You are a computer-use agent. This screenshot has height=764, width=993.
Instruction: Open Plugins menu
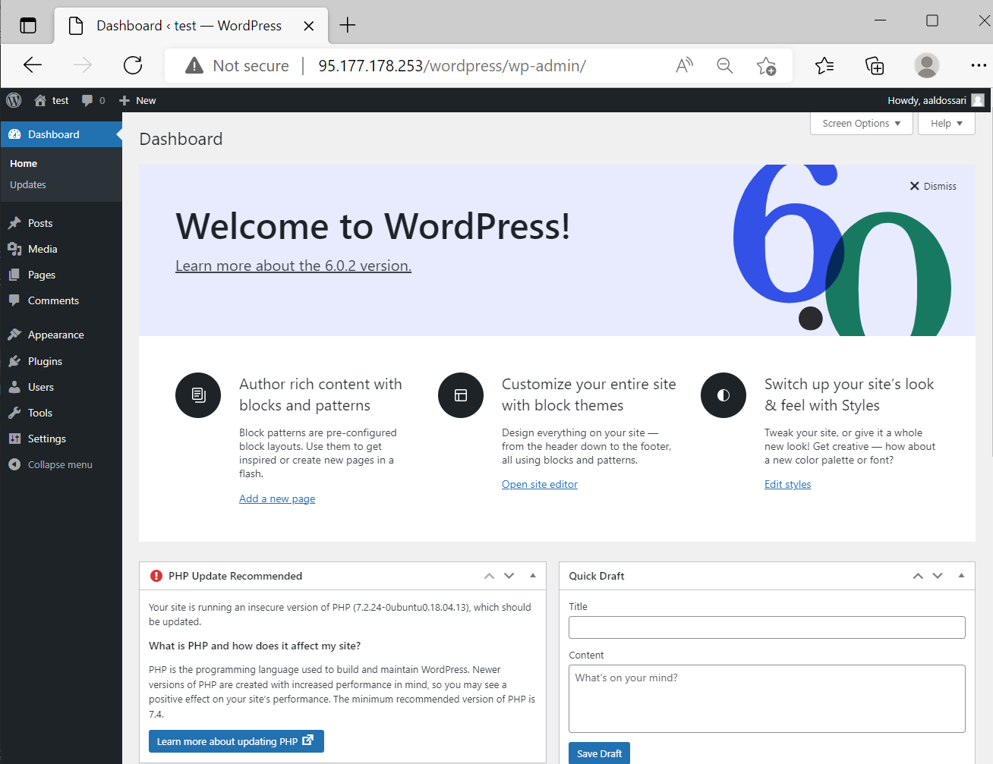tap(61, 361)
